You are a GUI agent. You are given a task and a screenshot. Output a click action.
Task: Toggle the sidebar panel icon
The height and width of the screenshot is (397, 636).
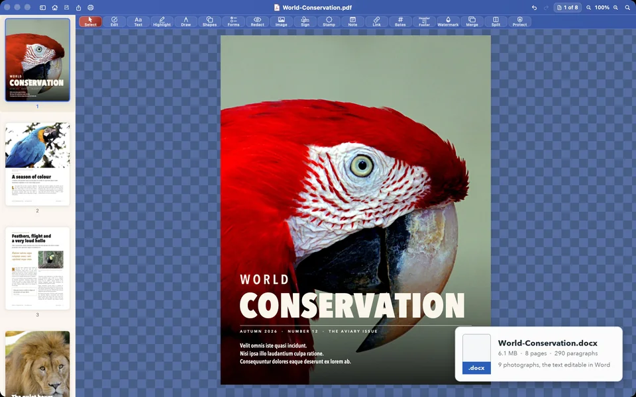click(42, 7)
